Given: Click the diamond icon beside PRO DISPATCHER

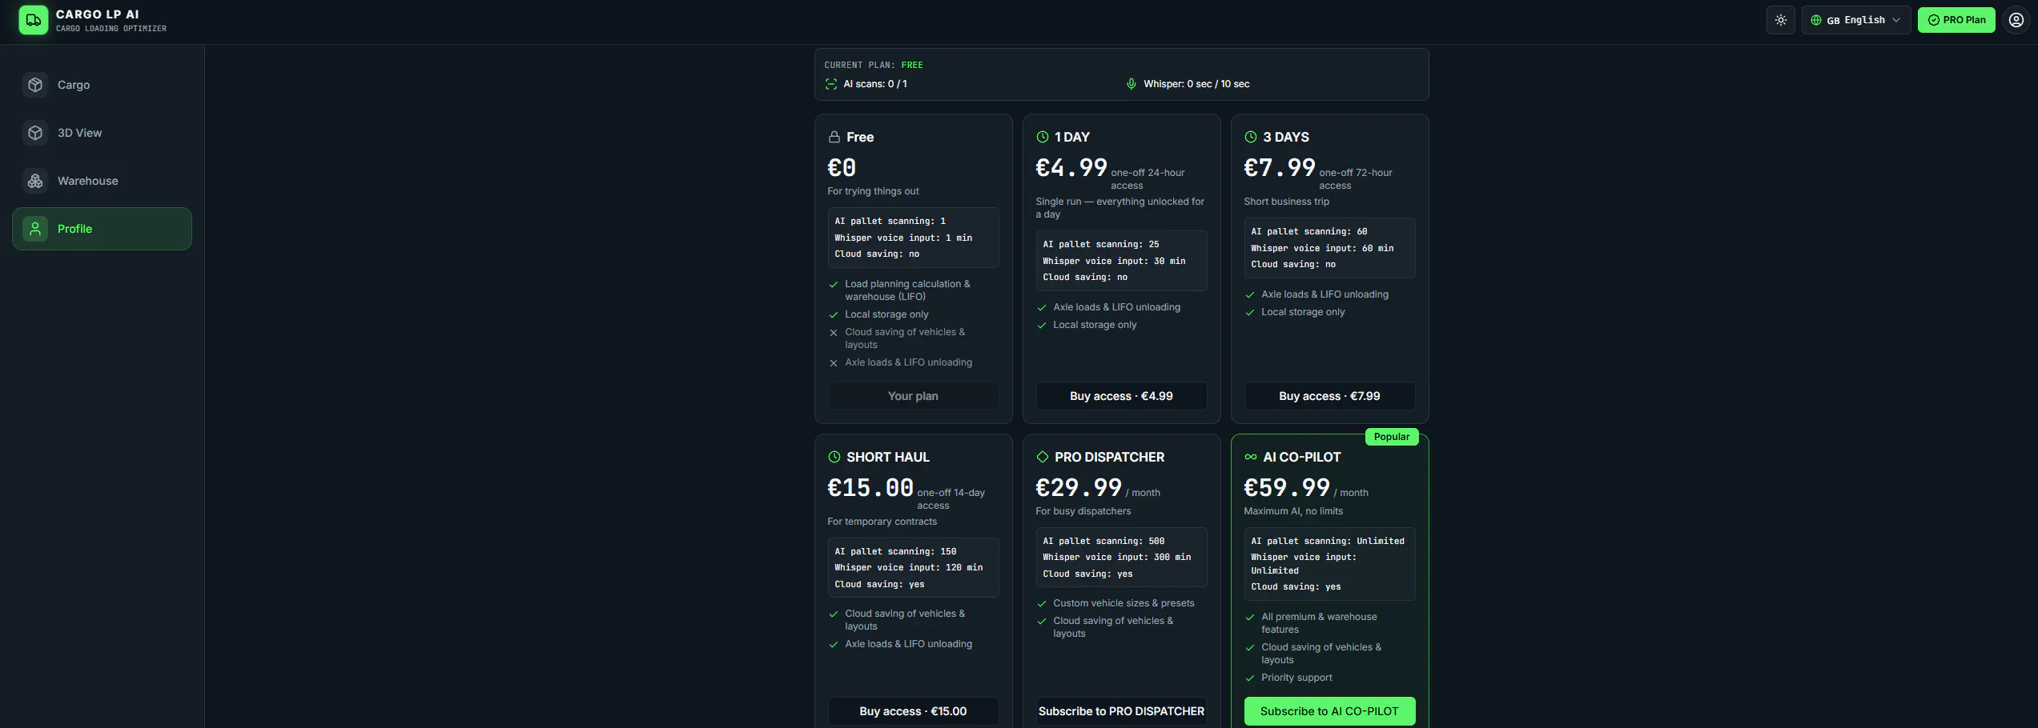Looking at the screenshot, I should click(x=1043, y=458).
